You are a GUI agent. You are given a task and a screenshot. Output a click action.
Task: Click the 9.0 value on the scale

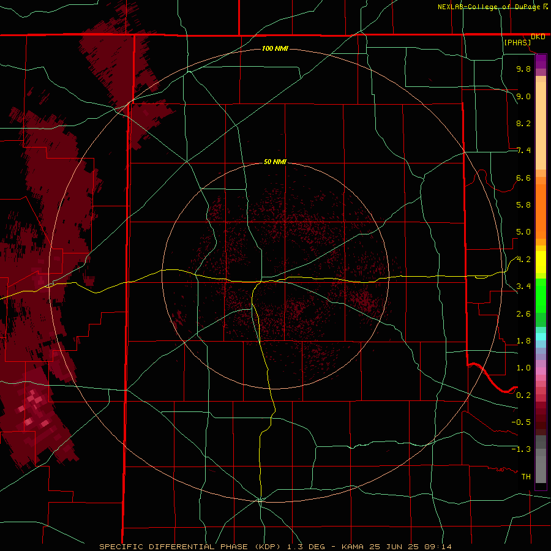(x=523, y=96)
